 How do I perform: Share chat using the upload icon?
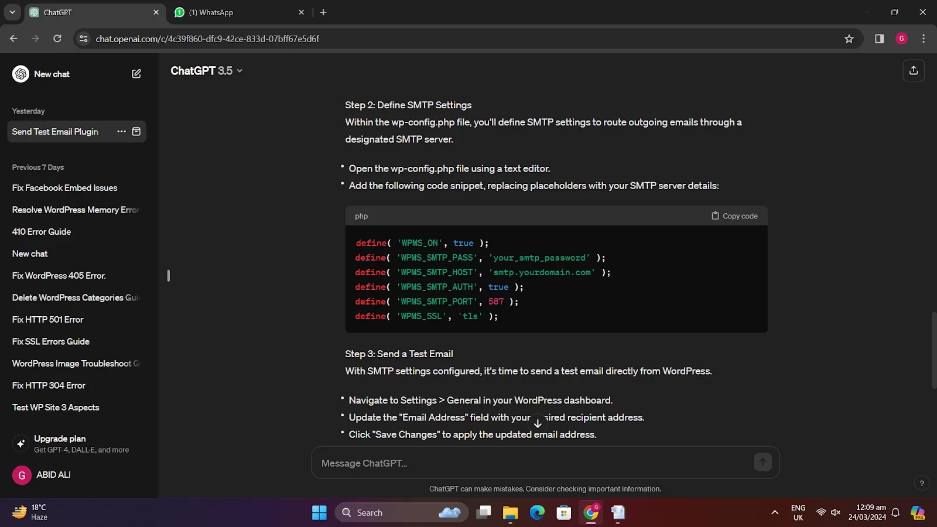pos(914,71)
